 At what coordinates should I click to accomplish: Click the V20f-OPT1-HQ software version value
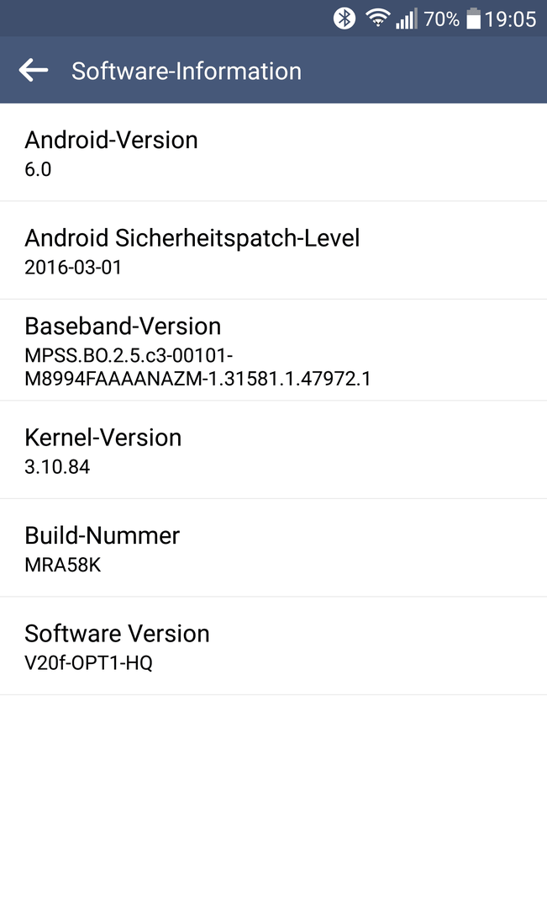(88, 662)
